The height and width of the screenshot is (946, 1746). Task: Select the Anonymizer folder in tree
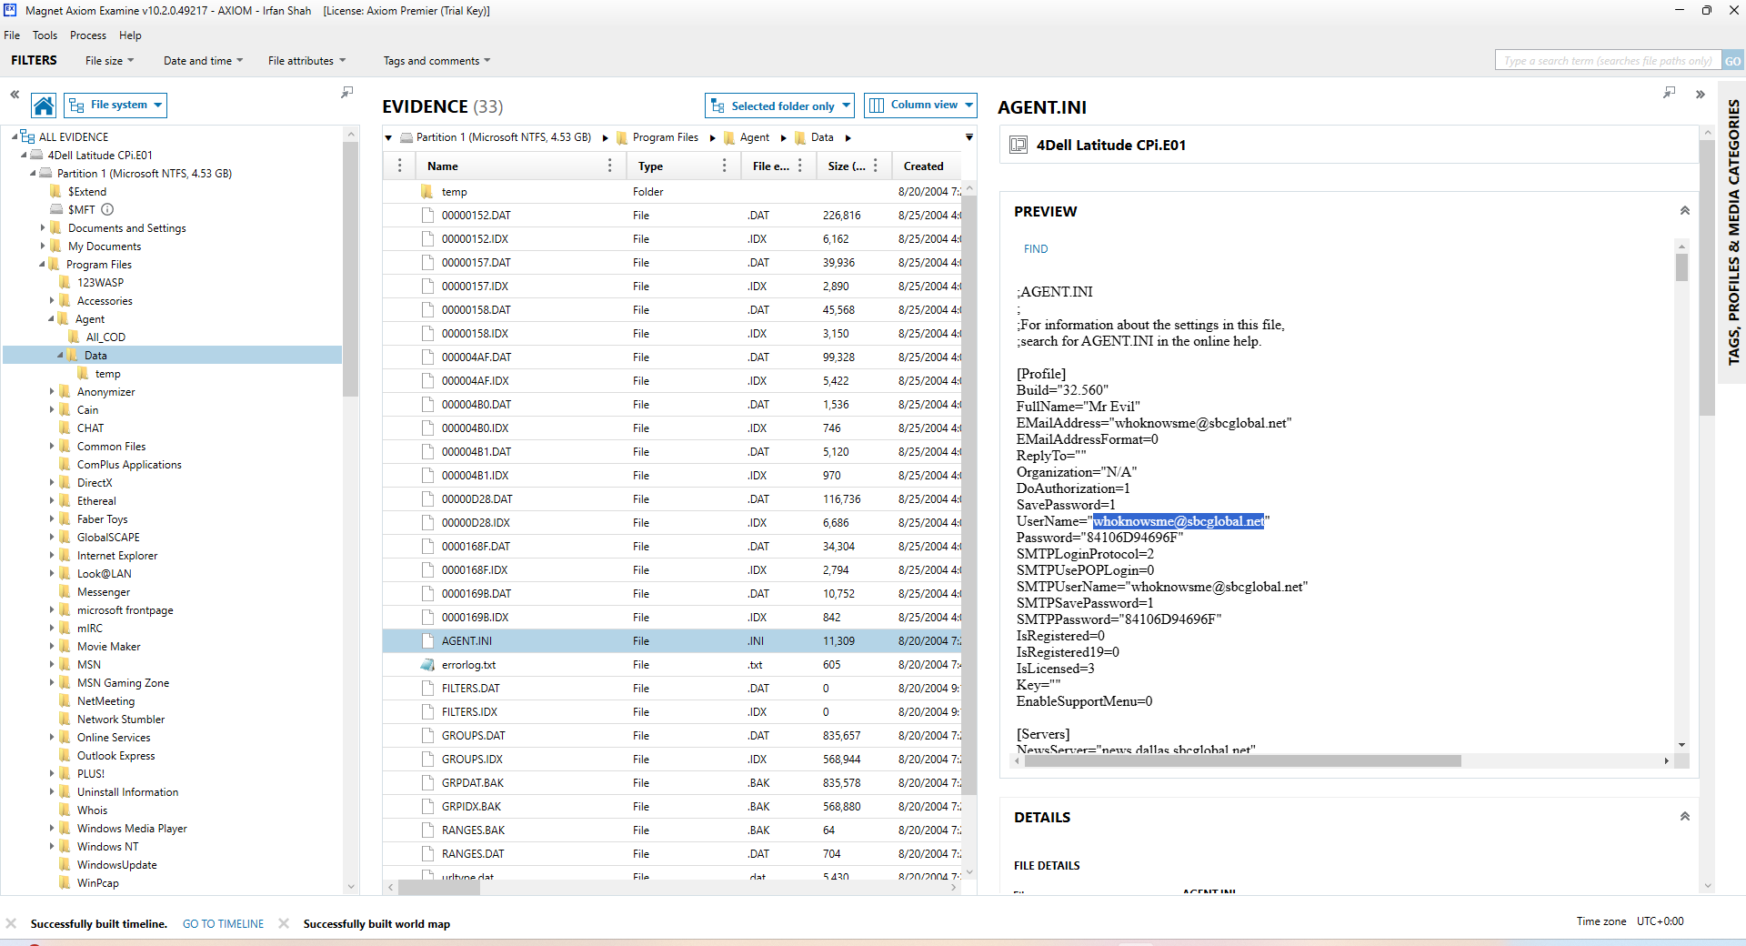105,392
